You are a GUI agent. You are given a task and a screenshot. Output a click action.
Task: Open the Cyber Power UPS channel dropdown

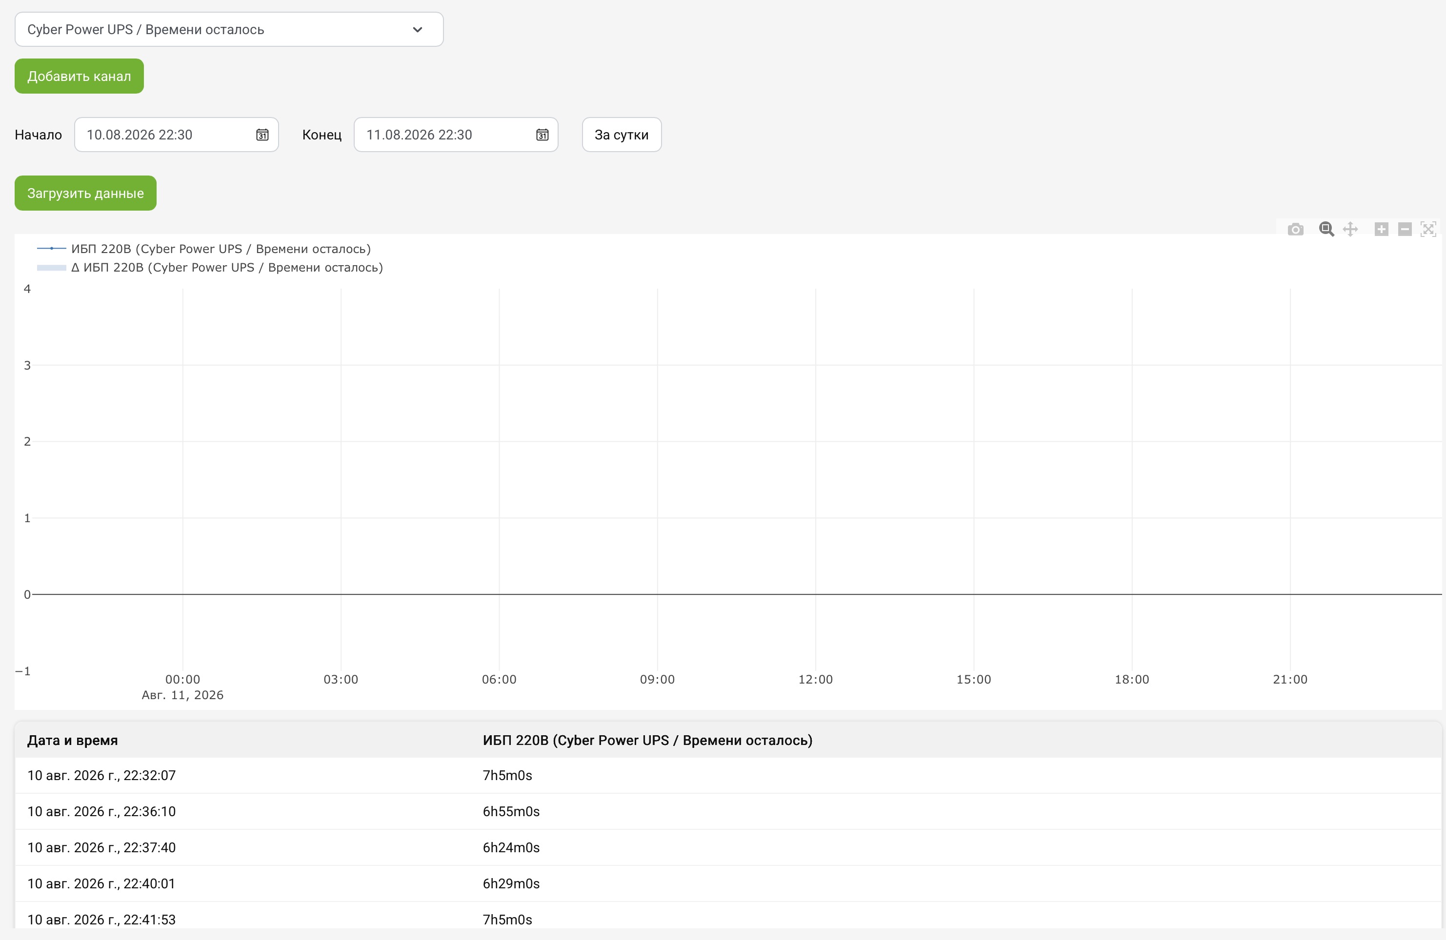tap(229, 29)
